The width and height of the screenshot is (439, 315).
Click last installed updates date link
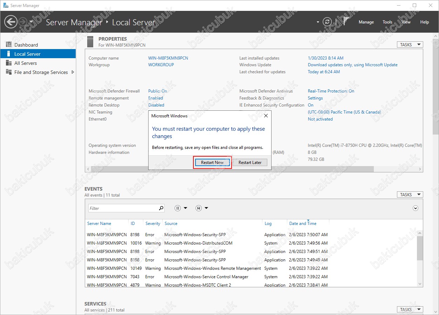tap(325, 58)
